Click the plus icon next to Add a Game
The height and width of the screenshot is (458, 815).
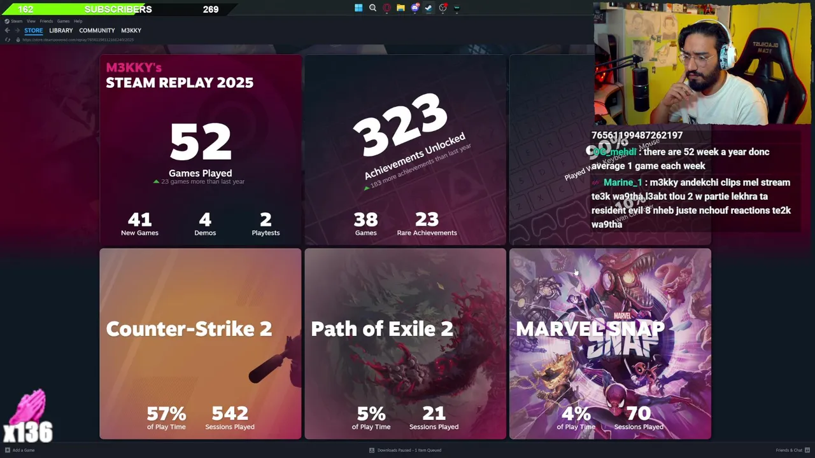coord(8,450)
